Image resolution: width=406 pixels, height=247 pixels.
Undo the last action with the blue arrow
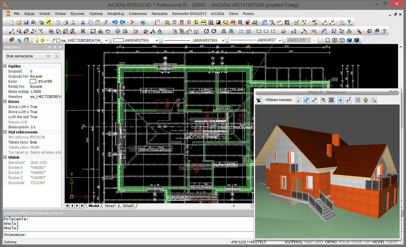pyautogui.click(x=115, y=22)
